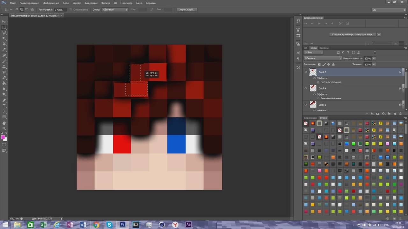
Task: Select the Polygonal Lasso tool
Action: 4,33
